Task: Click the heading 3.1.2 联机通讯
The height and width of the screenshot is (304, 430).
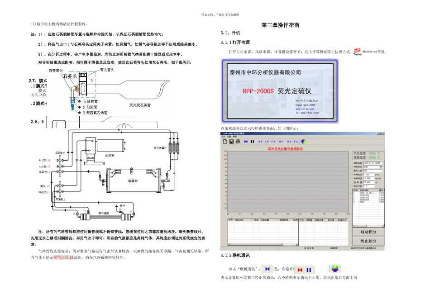Action: [x=235, y=256]
